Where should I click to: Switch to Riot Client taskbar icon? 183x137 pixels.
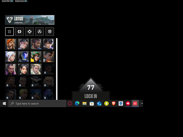pyautogui.click(x=128, y=103)
